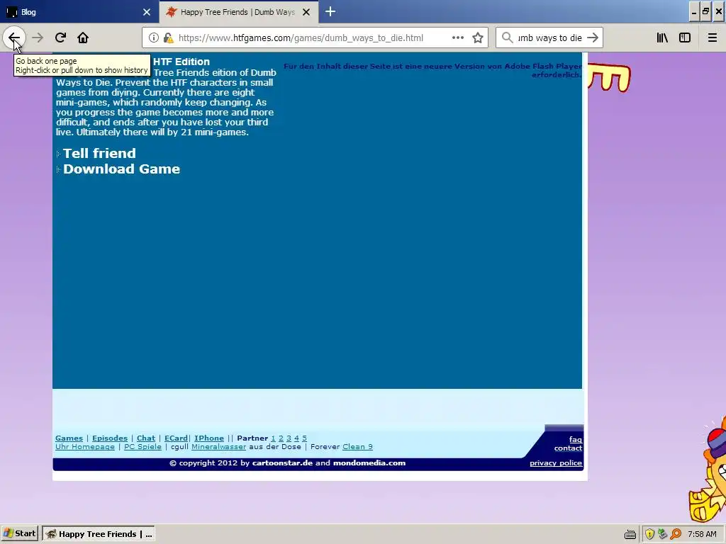726x544 pixels.
Task: Open the Episodes footer link
Action: pyautogui.click(x=110, y=438)
